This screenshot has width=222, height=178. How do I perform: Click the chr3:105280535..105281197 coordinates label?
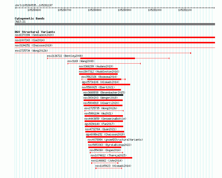click(x=34, y=5)
